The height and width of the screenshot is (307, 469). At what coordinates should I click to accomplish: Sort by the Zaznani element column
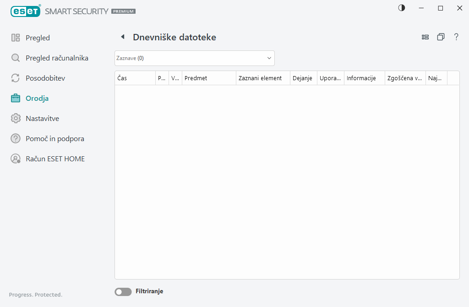coord(262,78)
